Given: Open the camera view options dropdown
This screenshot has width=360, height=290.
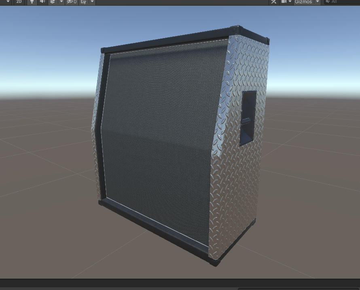Looking at the screenshot, I should click(x=290, y=2).
